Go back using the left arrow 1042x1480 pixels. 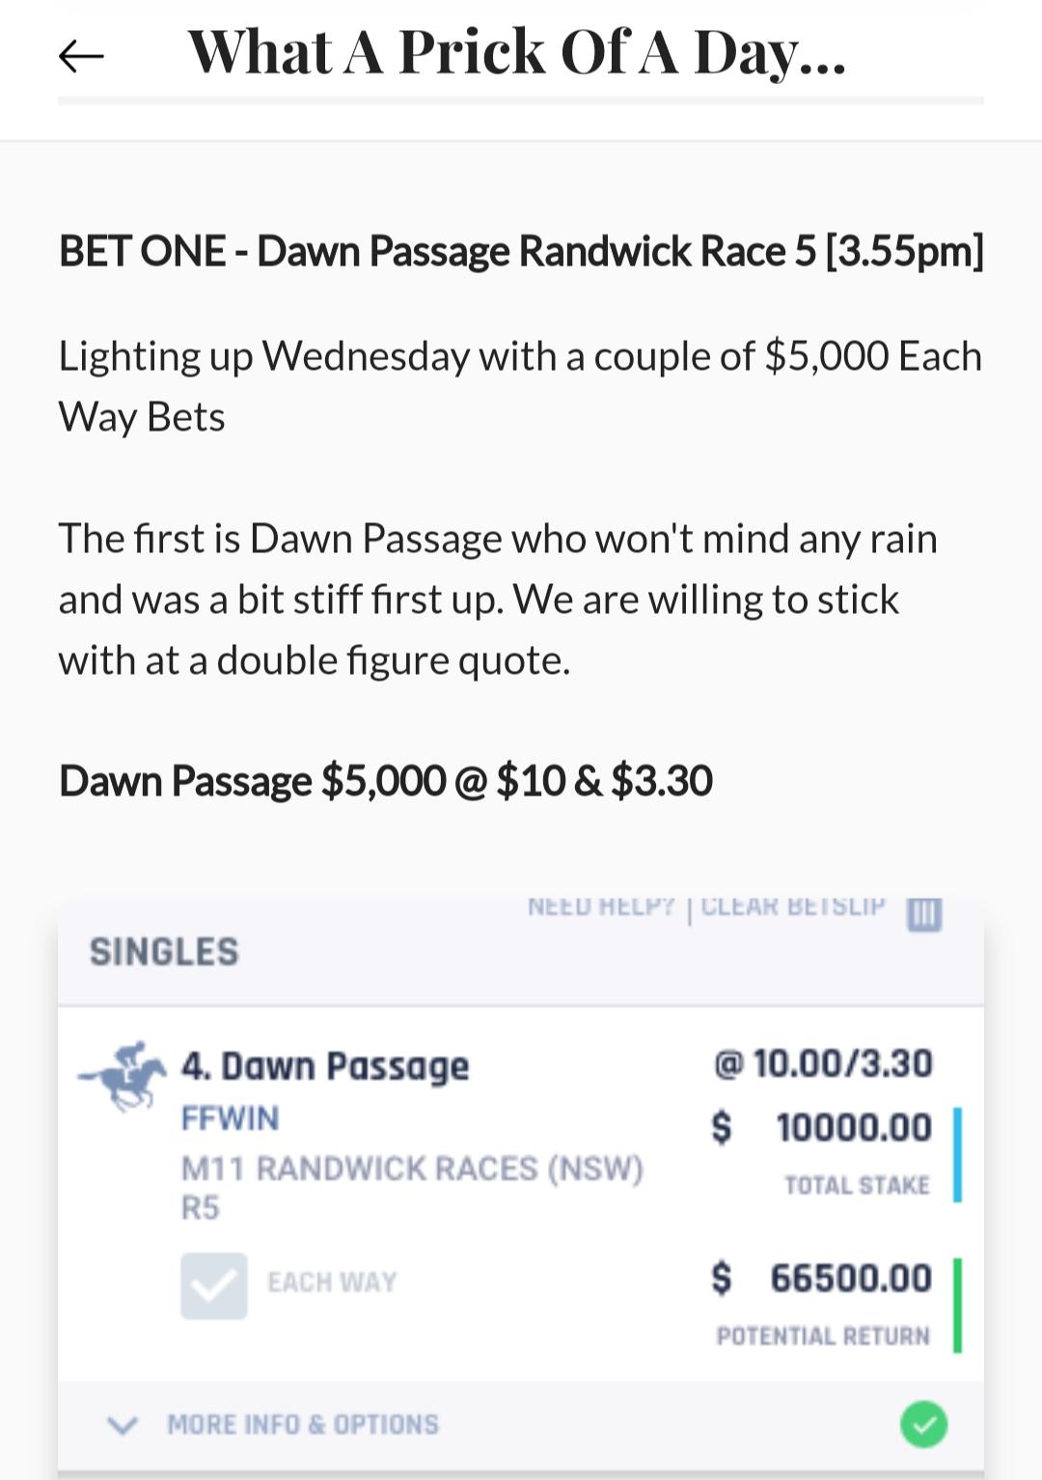(x=81, y=56)
